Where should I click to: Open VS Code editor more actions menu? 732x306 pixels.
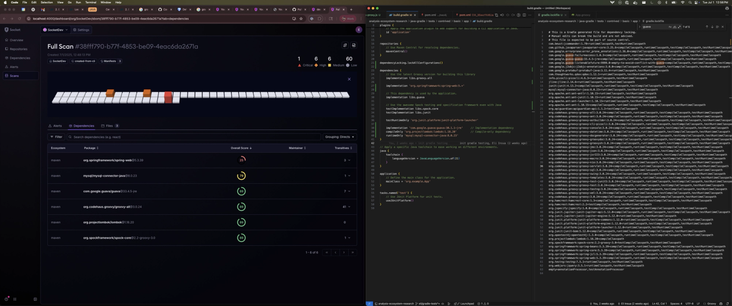(530, 15)
